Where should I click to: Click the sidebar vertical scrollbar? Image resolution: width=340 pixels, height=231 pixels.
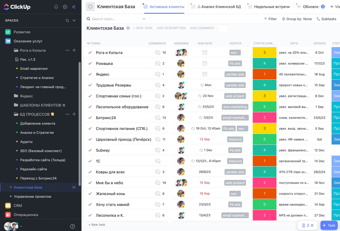coord(80,124)
